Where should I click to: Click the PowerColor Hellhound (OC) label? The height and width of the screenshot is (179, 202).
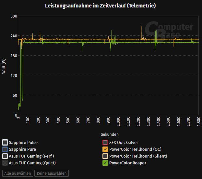click(135, 149)
